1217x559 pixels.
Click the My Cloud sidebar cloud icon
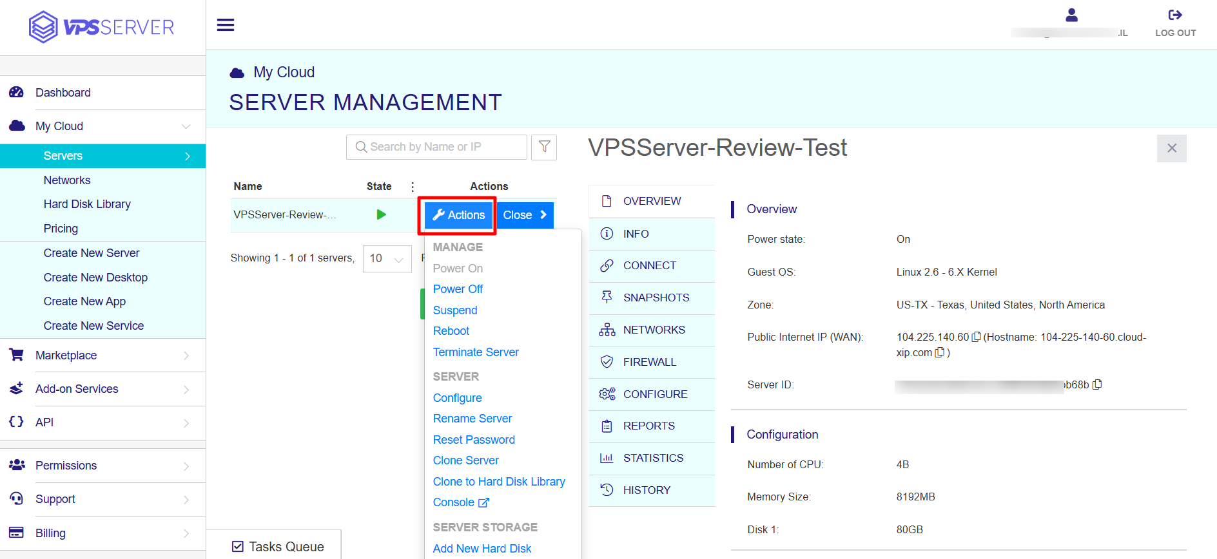coord(17,126)
